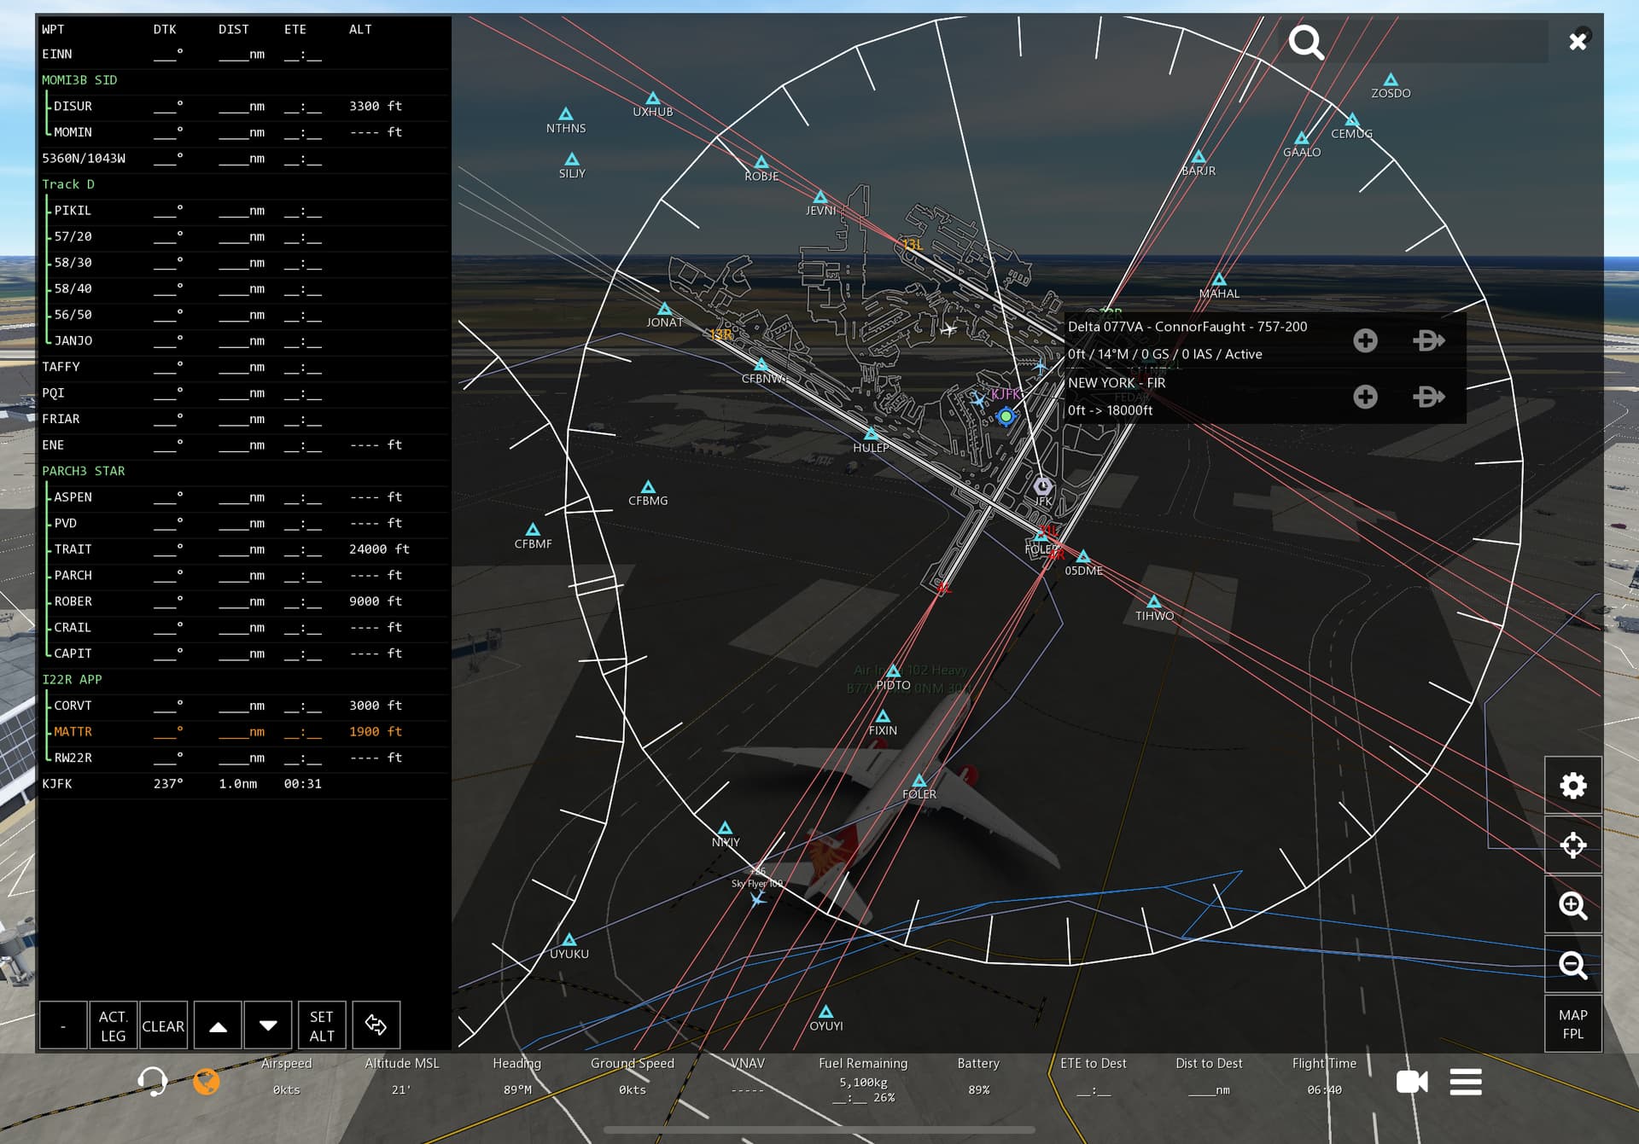Screen dimensions: 1639x1144
Task: Move waypoint up with up arrow
Action: (x=219, y=1025)
